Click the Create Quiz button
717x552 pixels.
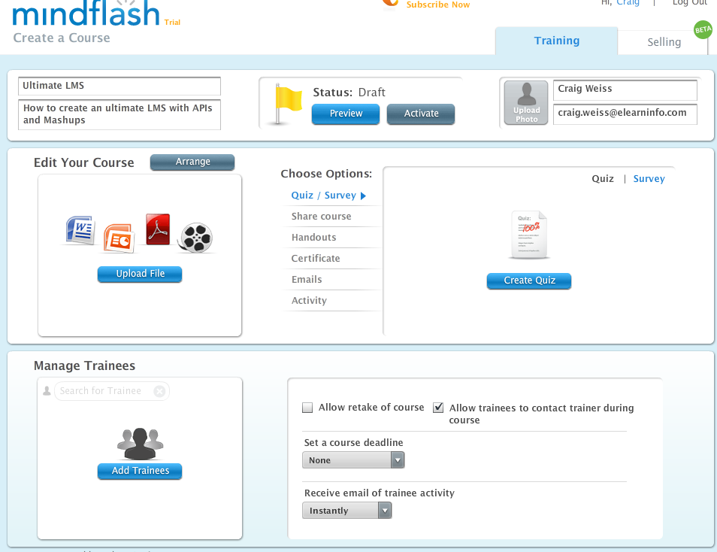tap(529, 281)
